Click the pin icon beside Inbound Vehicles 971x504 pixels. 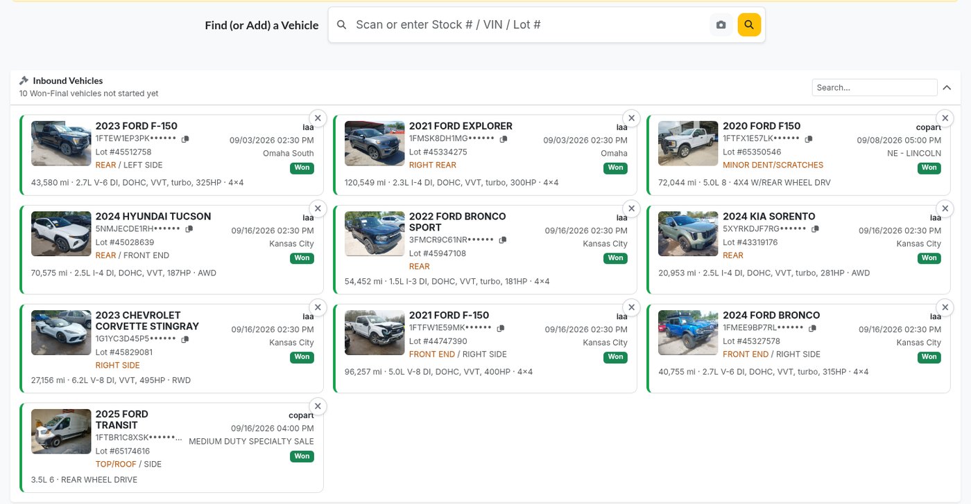(24, 80)
